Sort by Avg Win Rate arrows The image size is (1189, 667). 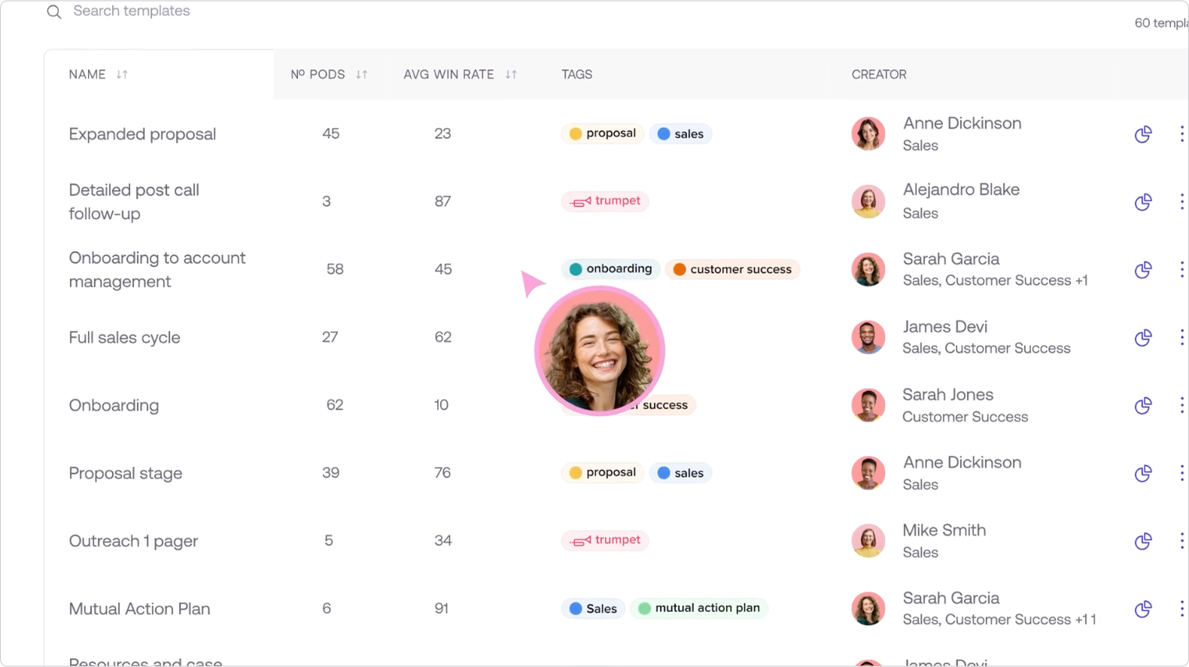pos(511,74)
